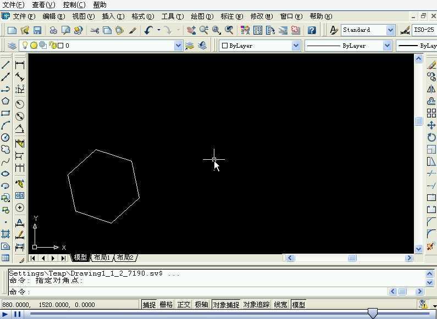Toggle layer 0 on/off lightbulb
Viewport: 437px width, 319px height.
(x=25, y=45)
